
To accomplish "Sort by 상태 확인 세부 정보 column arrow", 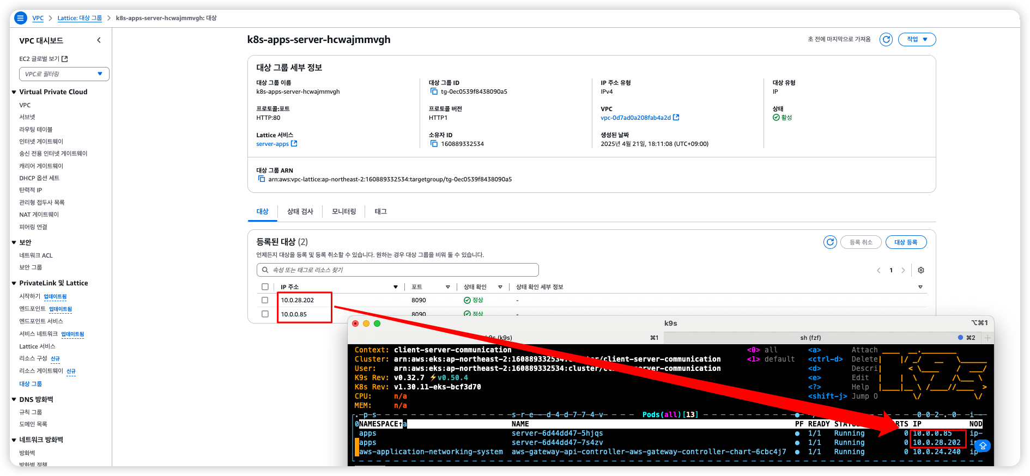I will [920, 287].
